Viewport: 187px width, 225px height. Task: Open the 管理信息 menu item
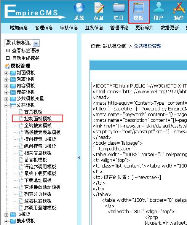tap(44, 28)
